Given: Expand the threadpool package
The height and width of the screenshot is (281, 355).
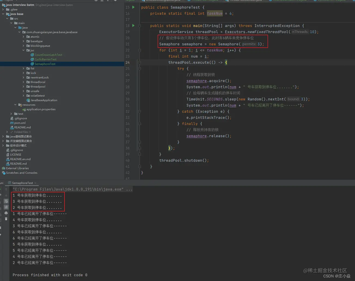Looking at the screenshot, I should tap(23, 87).
